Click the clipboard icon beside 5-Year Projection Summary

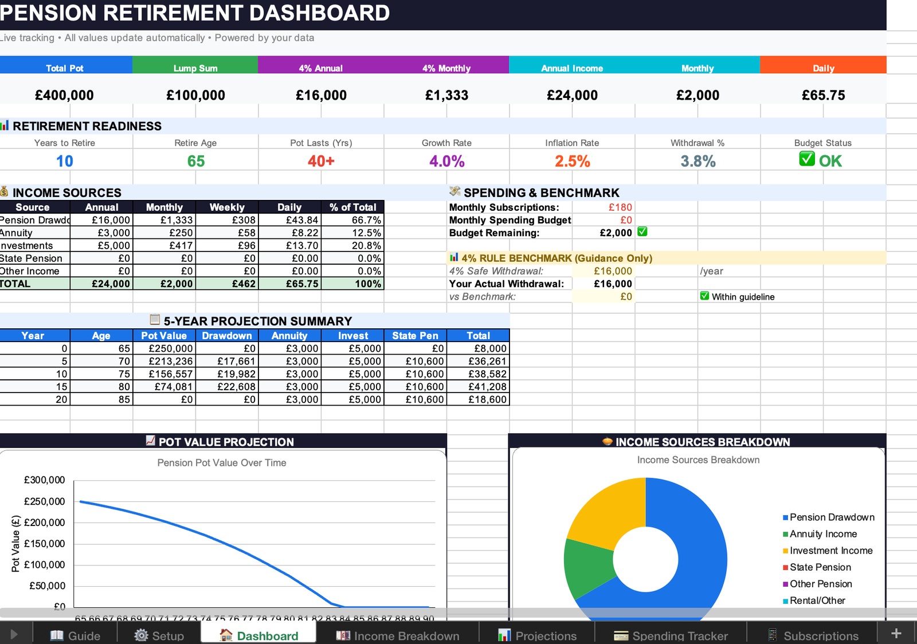[x=154, y=321]
